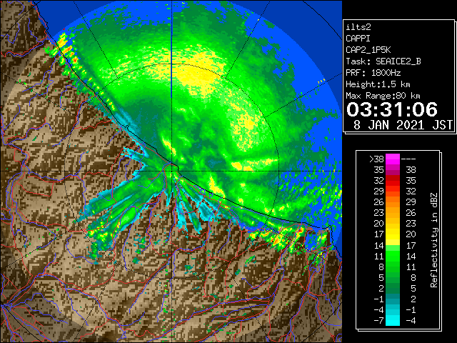Select the 'Max Range:80 km' line
Viewport: 457px width, 343px height.
(383, 96)
